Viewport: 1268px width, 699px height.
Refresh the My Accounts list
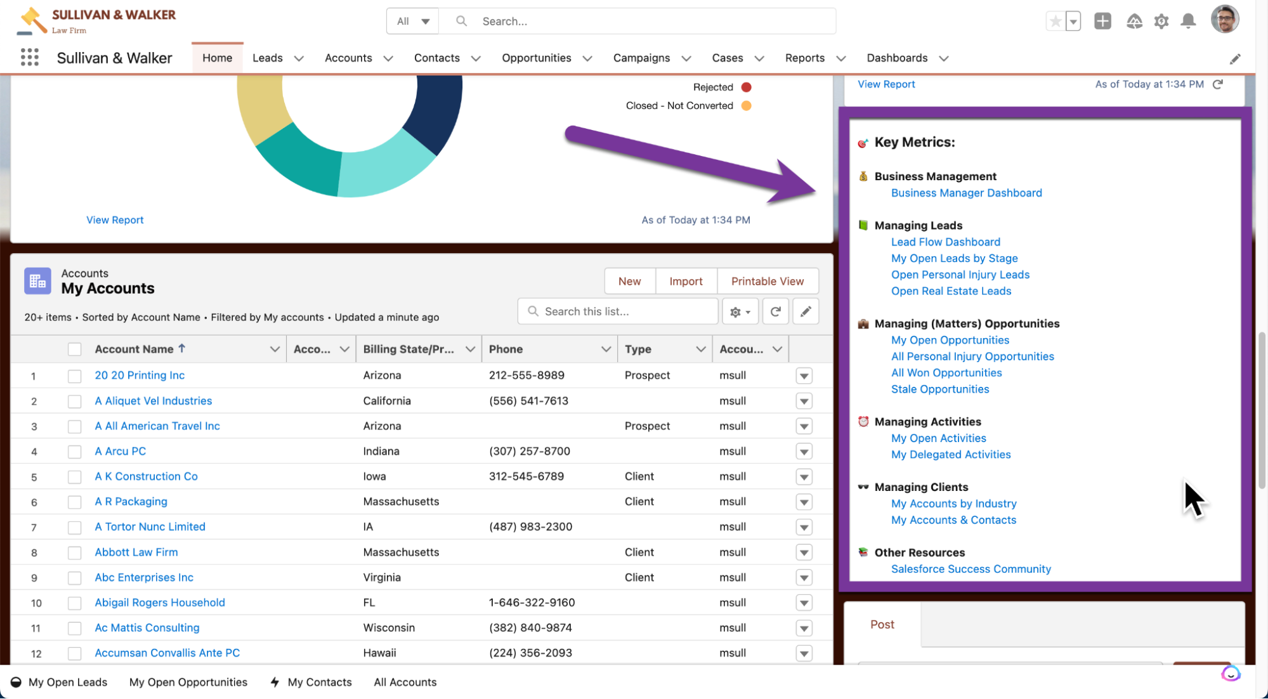[x=775, y=311]
